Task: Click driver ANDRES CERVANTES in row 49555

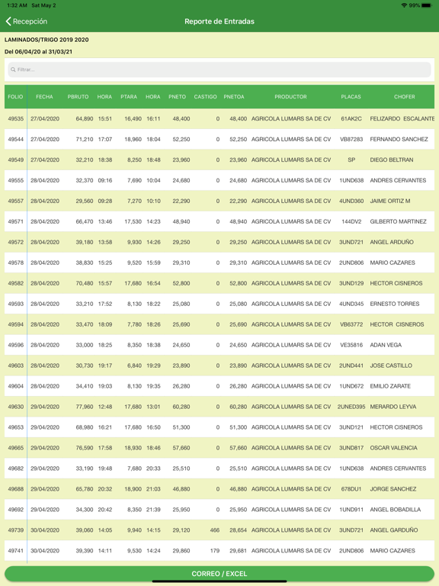Action: 398,180
